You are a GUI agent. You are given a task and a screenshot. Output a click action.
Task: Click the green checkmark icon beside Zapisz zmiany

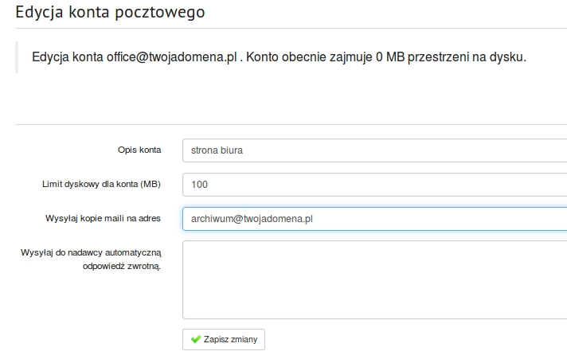pyautogui.click(x=196, y=339)
